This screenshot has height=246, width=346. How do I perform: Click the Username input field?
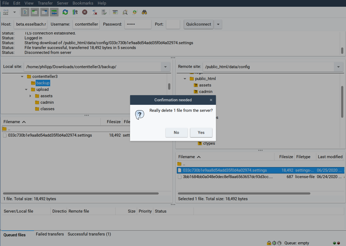86,24
